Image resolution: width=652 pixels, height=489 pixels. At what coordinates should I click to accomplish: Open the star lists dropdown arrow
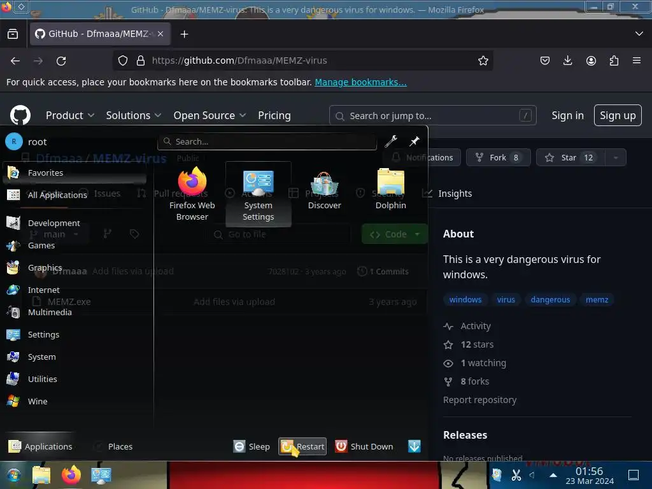click(616, 158)
